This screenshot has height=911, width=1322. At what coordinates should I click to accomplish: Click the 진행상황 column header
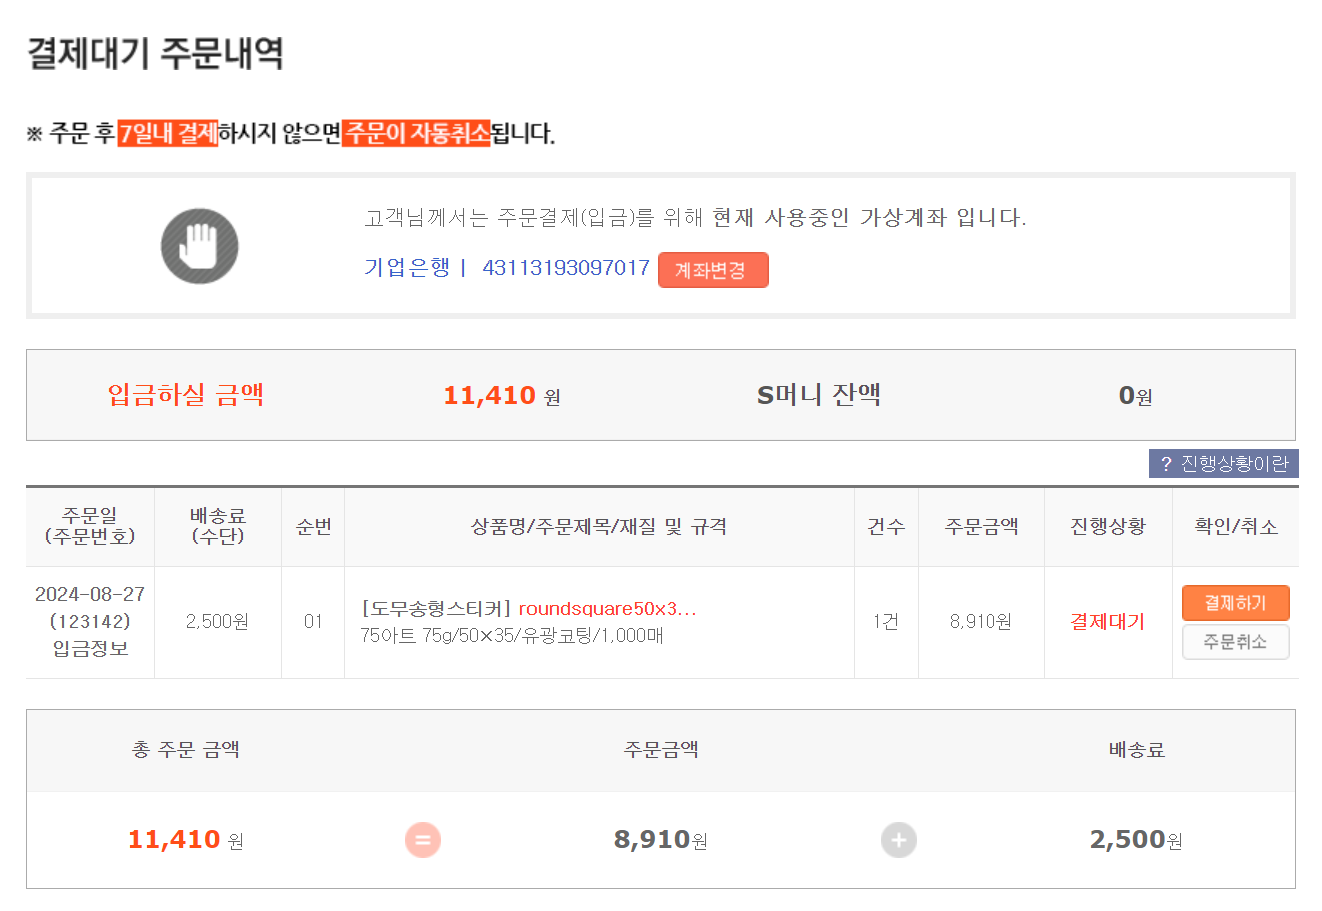tap(1108, 526)
